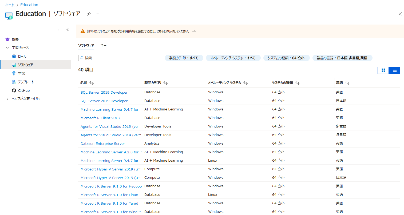
Task: Click the magnifier icon in search box
Action: pyautogui.click(x=82, y=58)
